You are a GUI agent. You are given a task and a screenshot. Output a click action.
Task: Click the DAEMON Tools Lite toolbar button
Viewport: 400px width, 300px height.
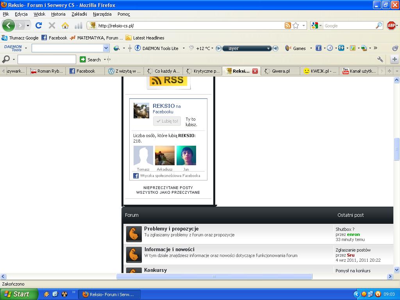[157, 48]
